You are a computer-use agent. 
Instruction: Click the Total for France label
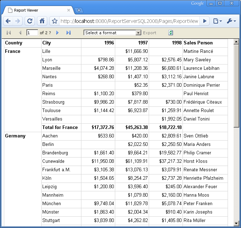pos(60,127)
